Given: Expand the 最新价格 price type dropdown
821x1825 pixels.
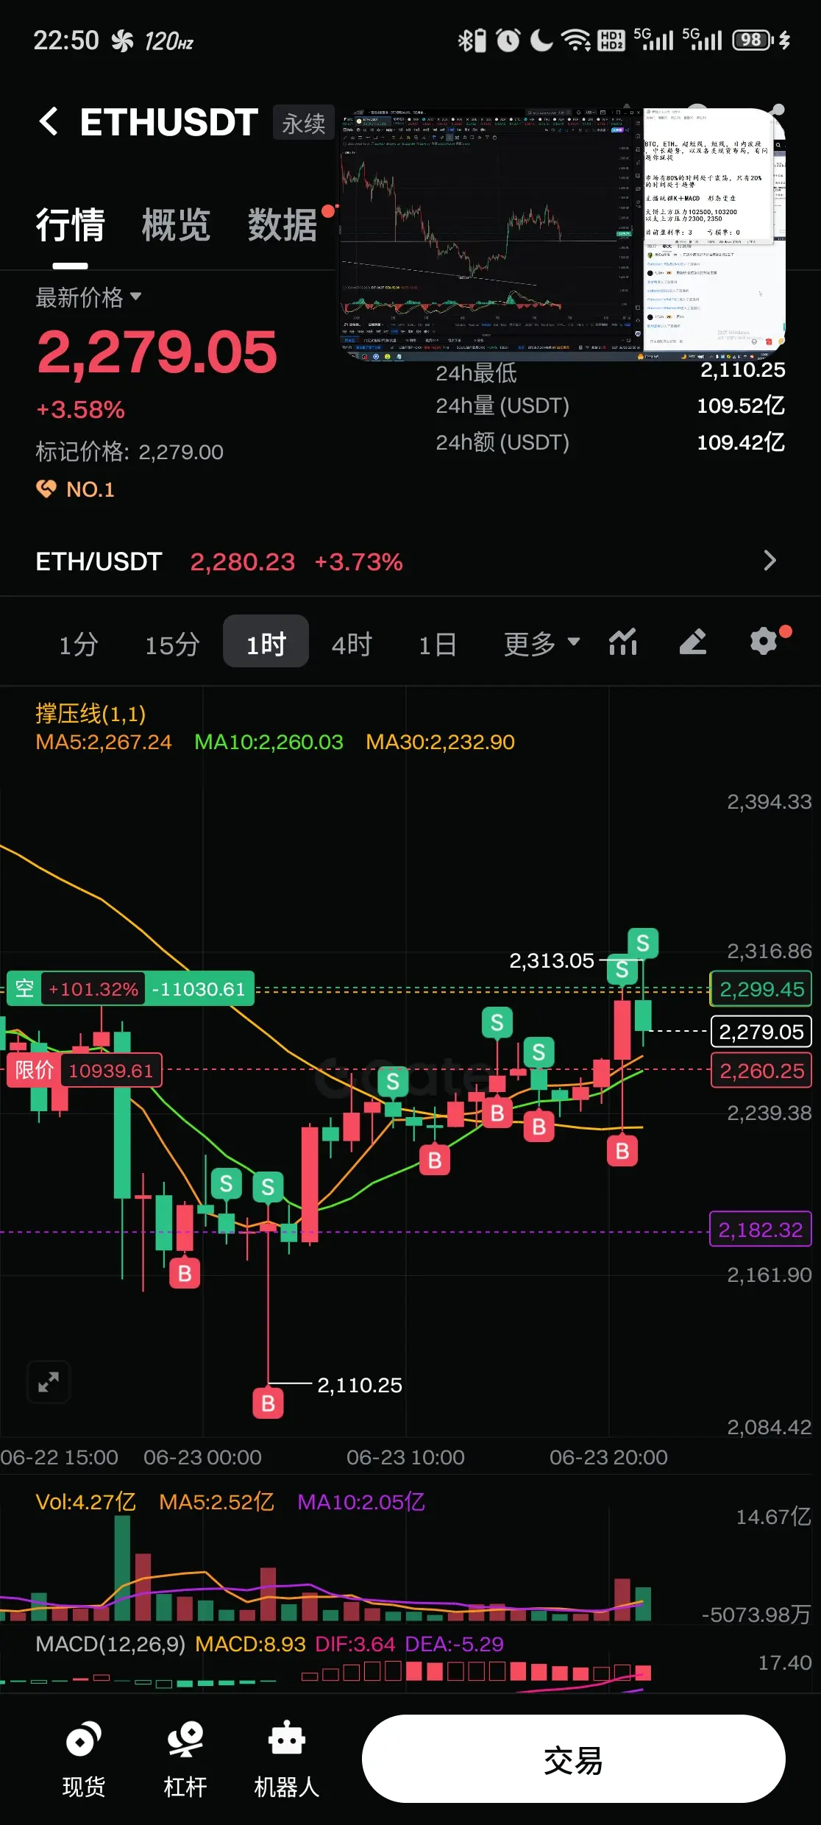Looking at the screenshot, I should [88, 297].
